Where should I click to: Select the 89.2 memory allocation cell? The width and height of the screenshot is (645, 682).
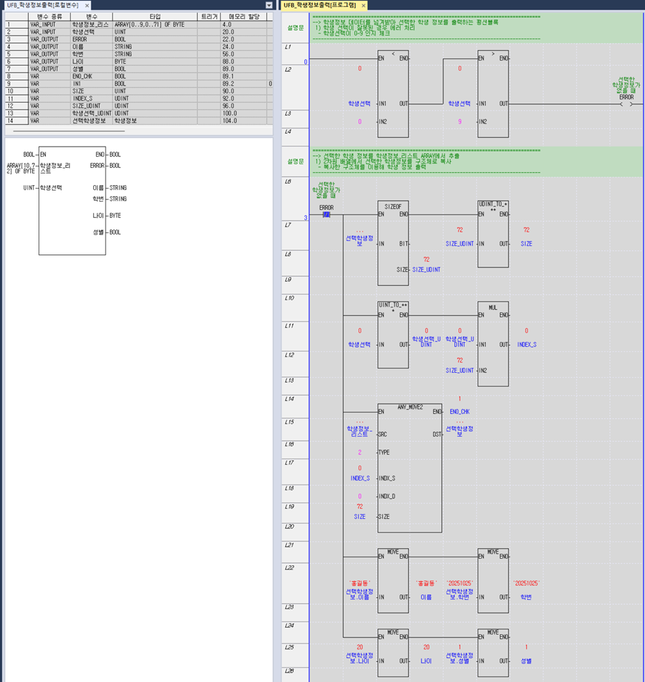[244, 84]
